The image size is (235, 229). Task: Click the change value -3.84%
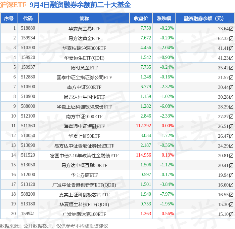click(x=167, y=185)
